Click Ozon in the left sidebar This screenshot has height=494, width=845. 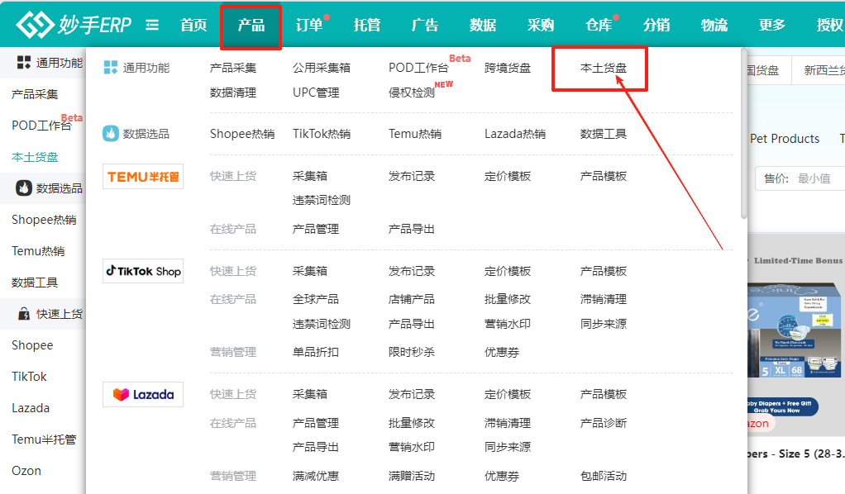pos(26,470)
